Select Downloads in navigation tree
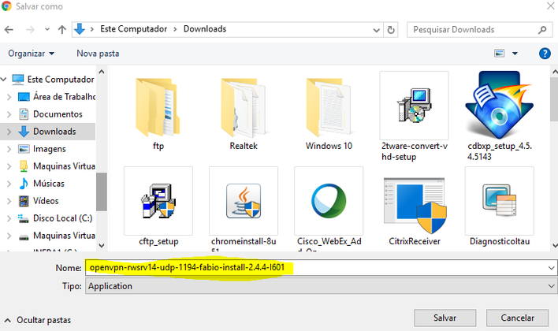Viewport: 558px width, 331px height. 47,132
